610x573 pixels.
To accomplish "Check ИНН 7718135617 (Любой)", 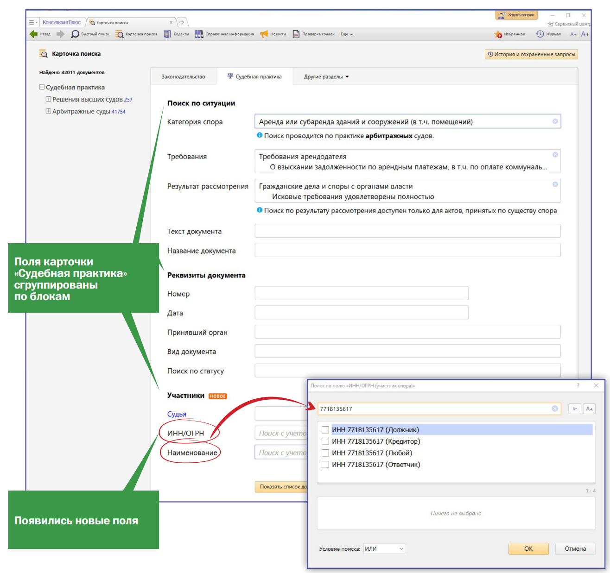I will 325,453.
